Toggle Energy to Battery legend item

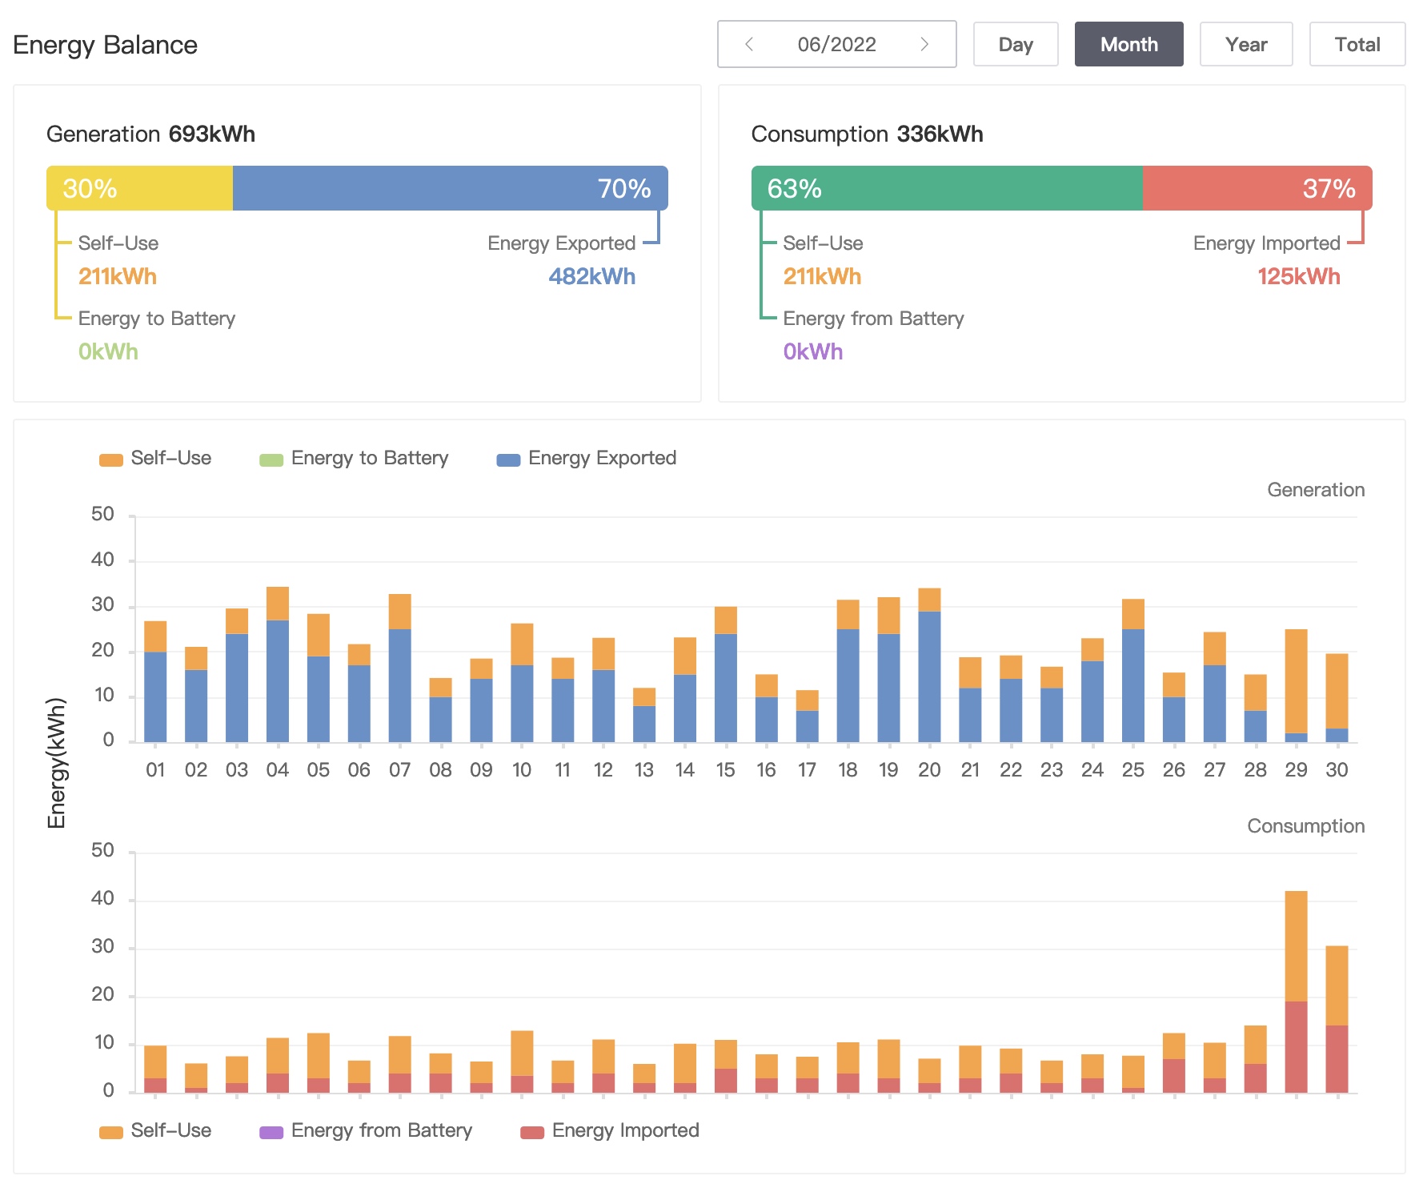pos(354,459)
